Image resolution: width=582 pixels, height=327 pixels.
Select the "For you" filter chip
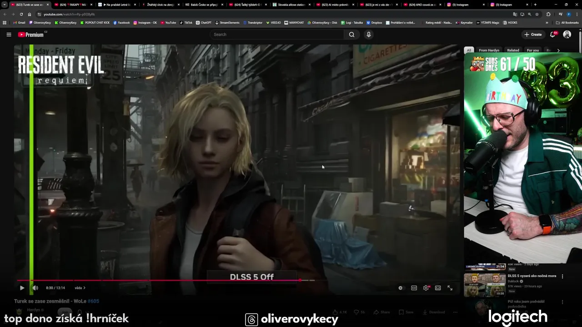[532, 50]
